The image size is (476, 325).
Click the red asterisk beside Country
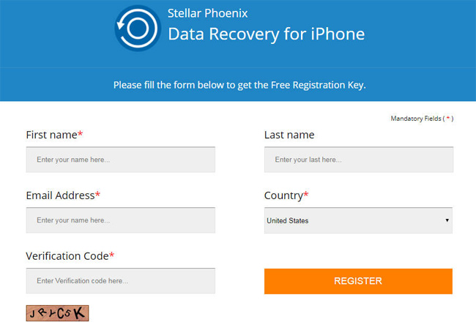(306, 195)
